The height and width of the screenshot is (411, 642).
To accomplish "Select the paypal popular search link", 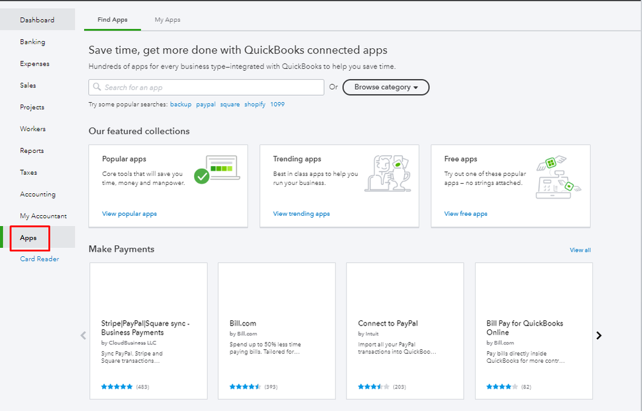I will point(206,104).
